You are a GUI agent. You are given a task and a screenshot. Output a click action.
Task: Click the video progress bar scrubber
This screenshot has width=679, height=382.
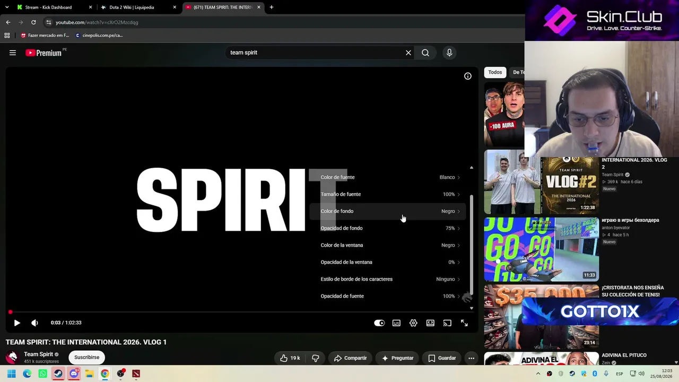point(10,312)
